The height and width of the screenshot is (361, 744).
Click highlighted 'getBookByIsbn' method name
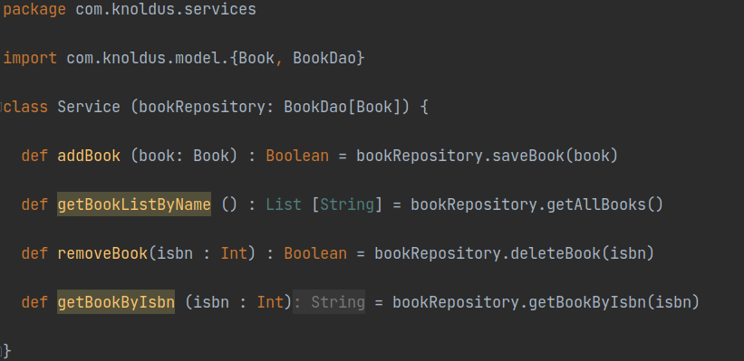click(x=116, y=302)
